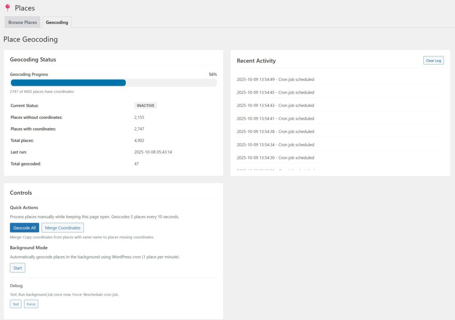Click the 13:54:30 cron job log entry

pos(275,158)
